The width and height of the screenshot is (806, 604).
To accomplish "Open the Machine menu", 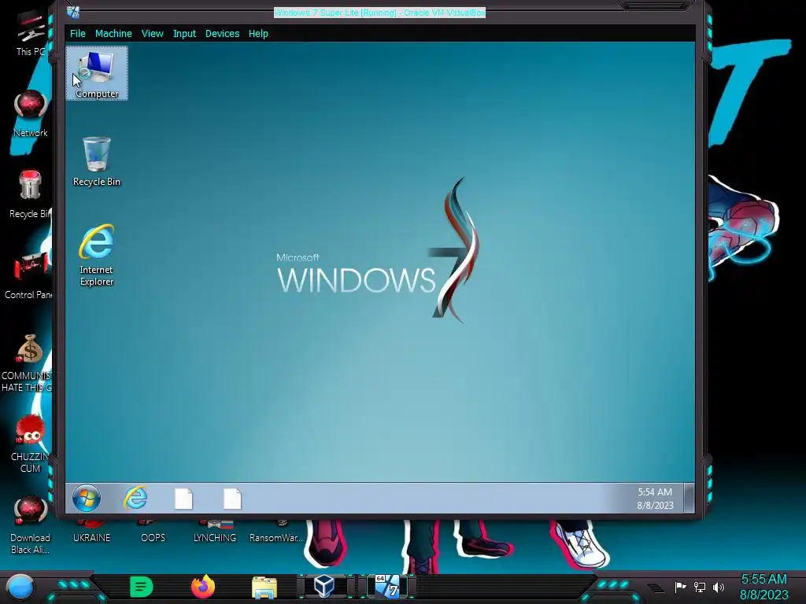I will point(113,33).
